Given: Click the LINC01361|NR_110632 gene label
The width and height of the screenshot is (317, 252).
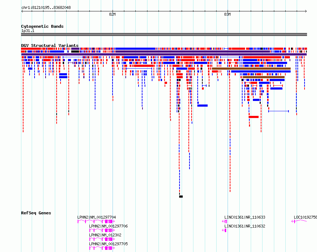Looking at the screenshot, I should [245, 226].
